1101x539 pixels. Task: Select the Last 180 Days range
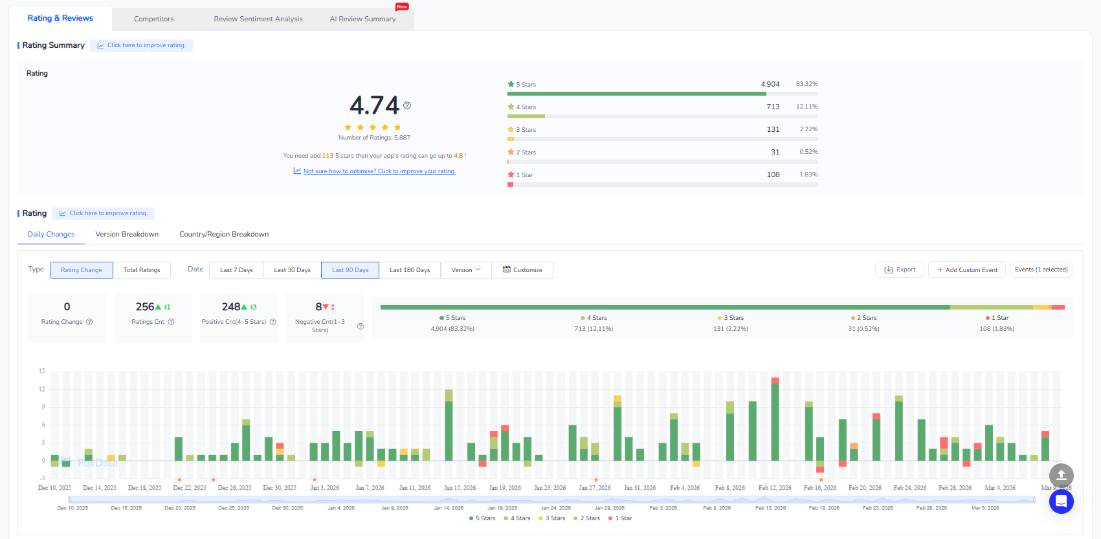pos(410,270)
